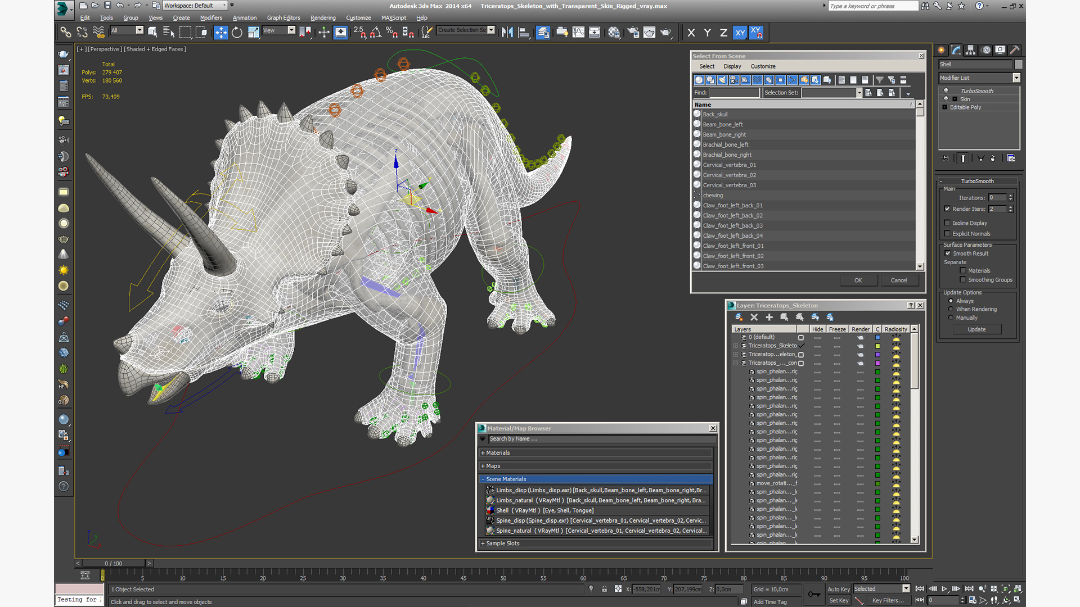Image resolution: width=1080 pixels, height=607 pixels.
Task: Click the Find input field
Action: (x=735, y=93)
